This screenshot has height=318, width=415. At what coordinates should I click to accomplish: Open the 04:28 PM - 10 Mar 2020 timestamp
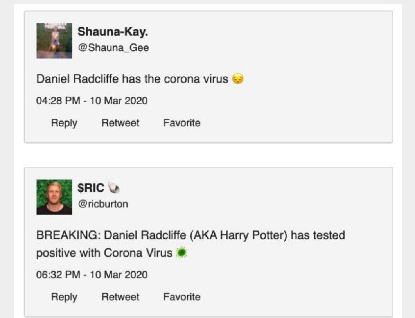pyautogui.click(x=92, y=101)
